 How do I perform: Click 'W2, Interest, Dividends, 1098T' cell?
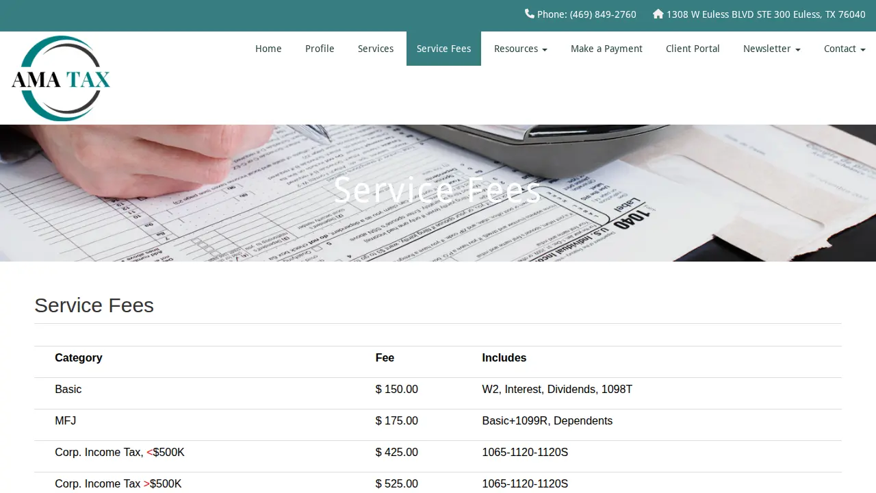[557, 389]
